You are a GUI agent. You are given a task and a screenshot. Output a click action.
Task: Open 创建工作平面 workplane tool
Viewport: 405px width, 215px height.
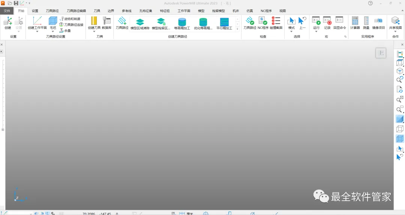click(x=37, y=22)
